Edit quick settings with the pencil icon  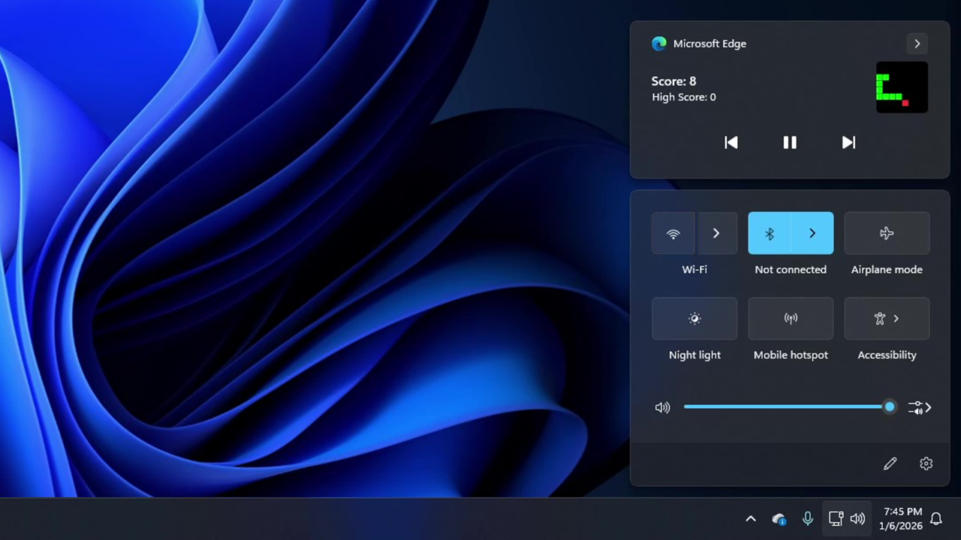click(x=890, y=463)
